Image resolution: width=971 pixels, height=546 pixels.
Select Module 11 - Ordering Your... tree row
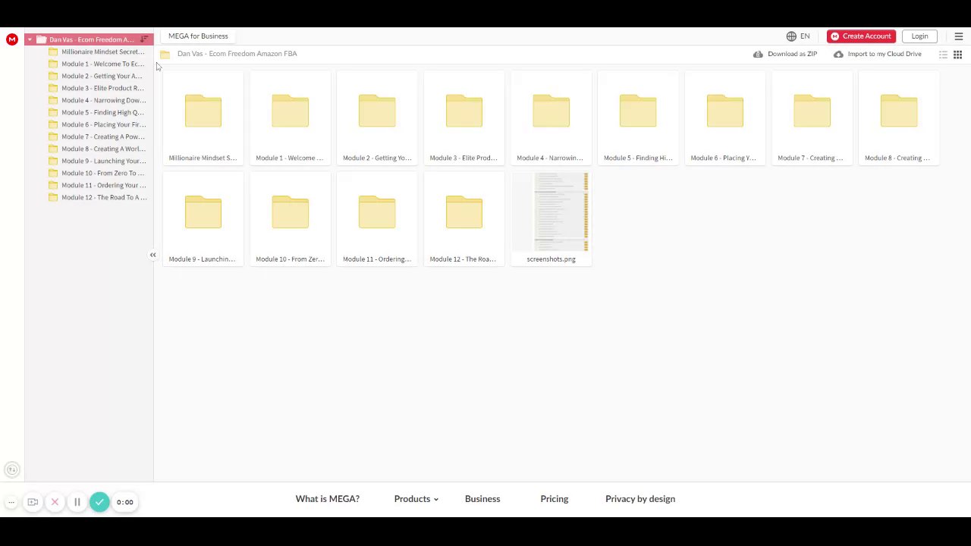90,185
